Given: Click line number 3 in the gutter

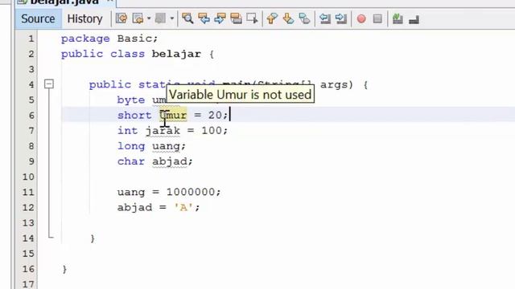Looking at the screenshot, I should 31,69.
